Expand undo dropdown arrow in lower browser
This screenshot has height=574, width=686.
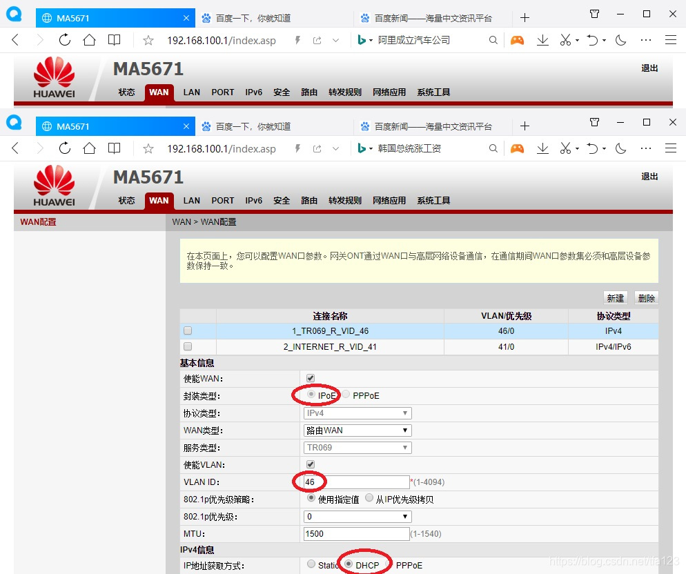coord(604,149)
